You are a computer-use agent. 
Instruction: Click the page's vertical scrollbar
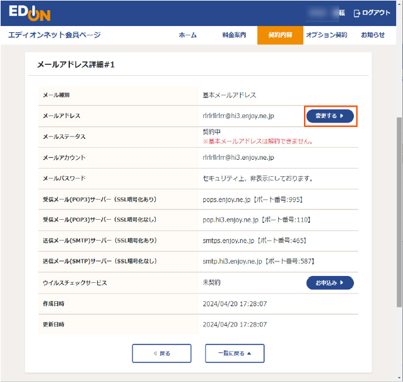coord(398,189)
